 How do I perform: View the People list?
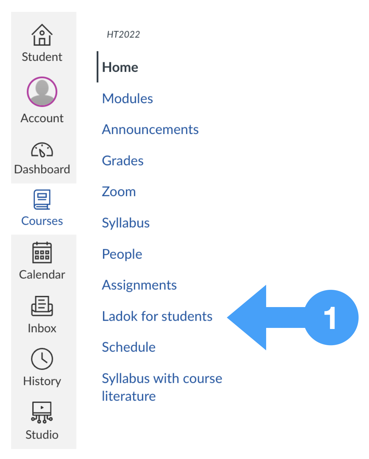(x=122, y=254)
